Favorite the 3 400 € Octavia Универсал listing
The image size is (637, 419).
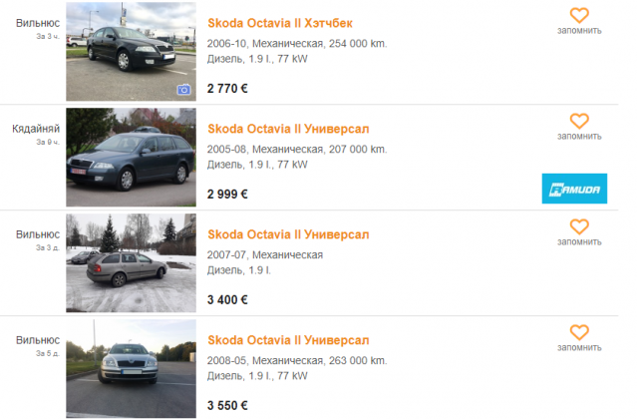[579, 226]
